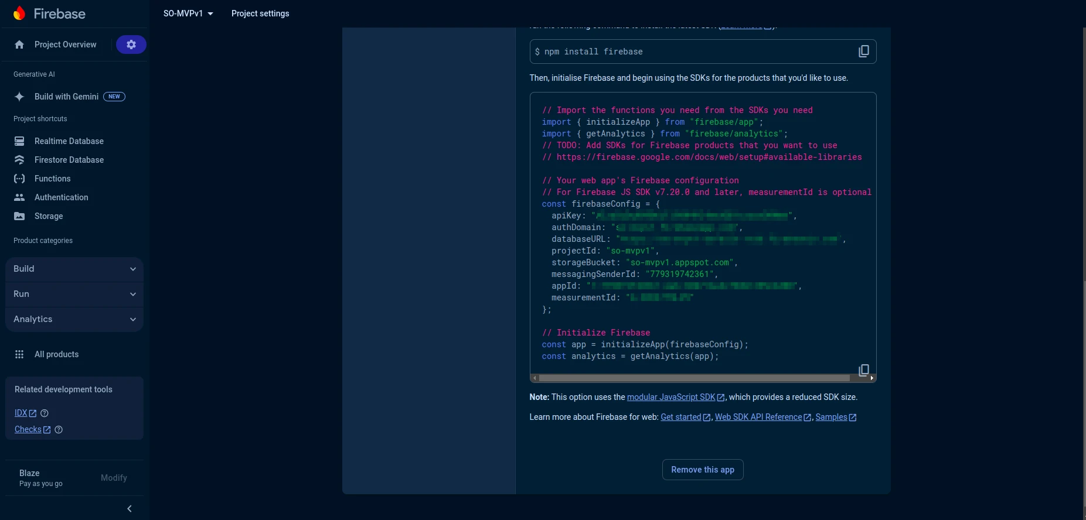Click the Storage folder icon
Image resolution: width=1086 pixels, height=520 pixels.
[19, 216]
